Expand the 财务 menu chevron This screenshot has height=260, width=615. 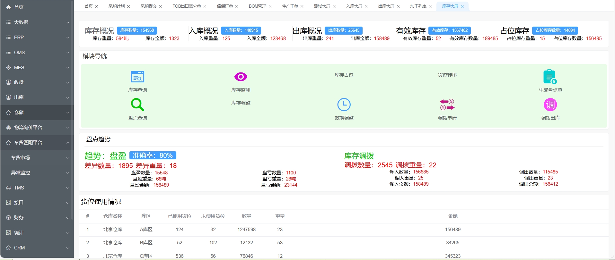tap(68, 218)
